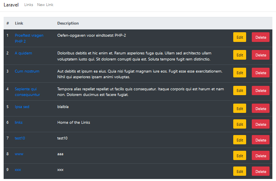Edit the Sapiente qui consequuntur row
Viewport: 276px width, 181px height.
pos(240,90)
